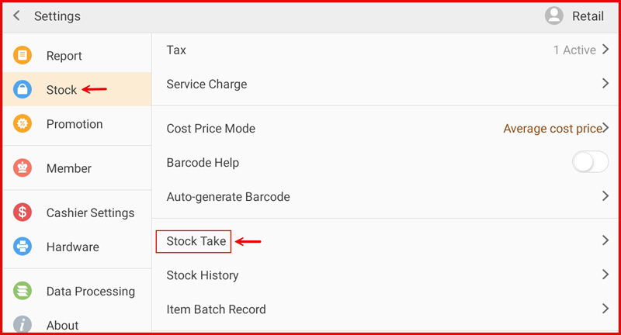Open Hardware from the sidebar menu
This screenshot has height=335, width=621.
tap(72, 247)
